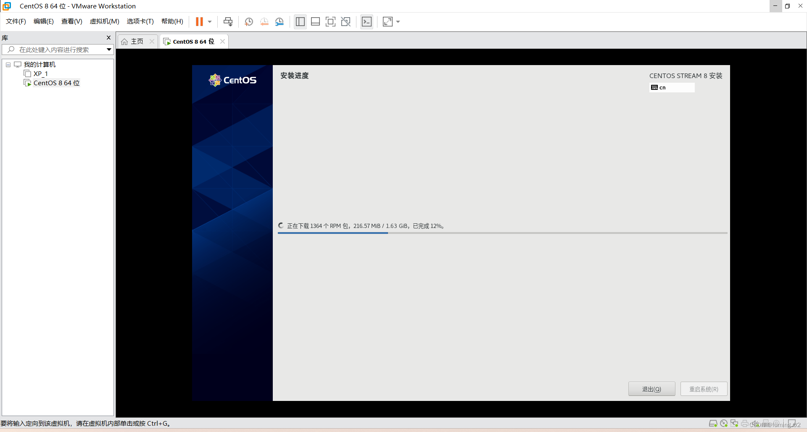Close the library panel
Screen dimensions: 807x432
[108, 37]
